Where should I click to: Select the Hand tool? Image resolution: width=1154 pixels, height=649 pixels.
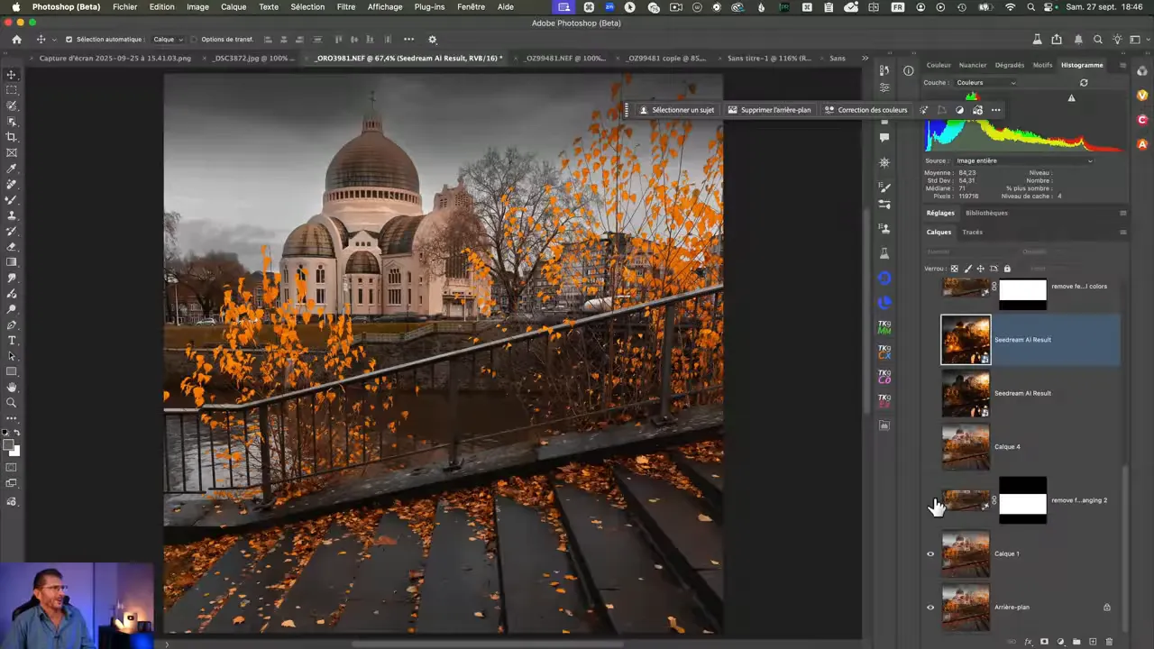coord(12,388)
